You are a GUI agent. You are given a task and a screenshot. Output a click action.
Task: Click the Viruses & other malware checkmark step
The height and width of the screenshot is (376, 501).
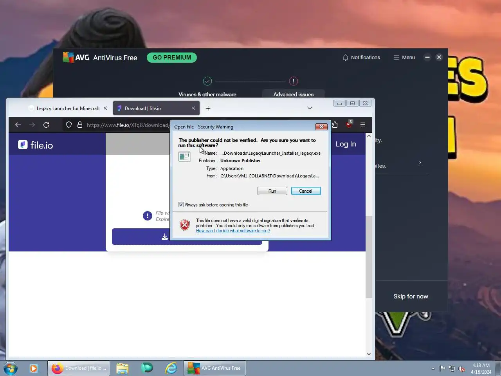pyautogui.click(x=207, y=81)
